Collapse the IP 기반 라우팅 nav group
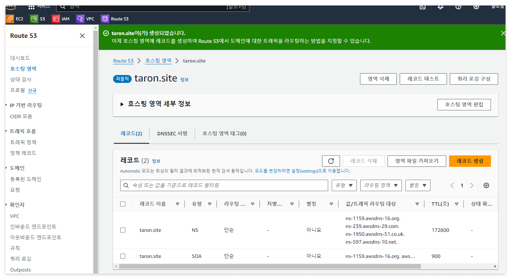This screenshot has width=511, height=279. pyautogui.click(x=7, y=105)
